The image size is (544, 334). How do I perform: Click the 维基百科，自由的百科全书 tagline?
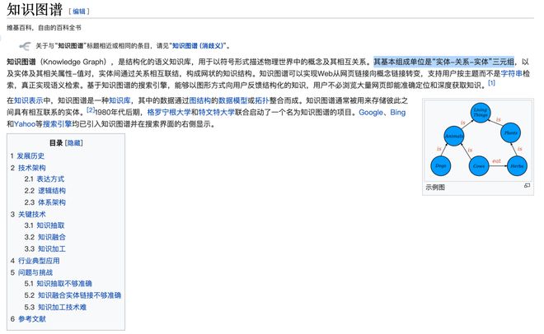pyautogui.click(x=44, y=28)
